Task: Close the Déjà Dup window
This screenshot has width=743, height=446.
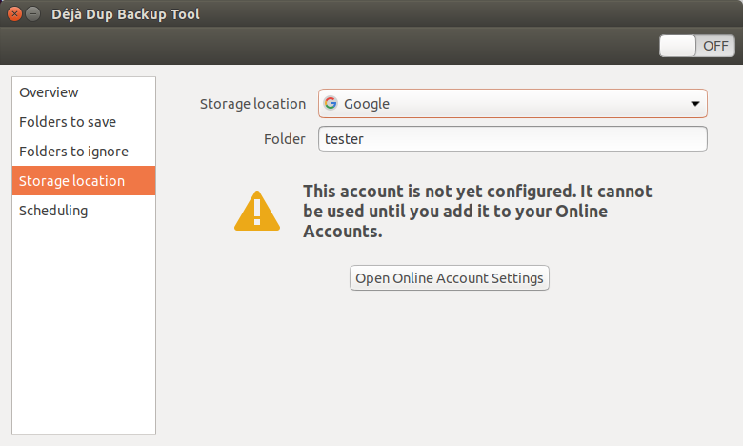Action: pyautogui.click(x=14, y=14)
